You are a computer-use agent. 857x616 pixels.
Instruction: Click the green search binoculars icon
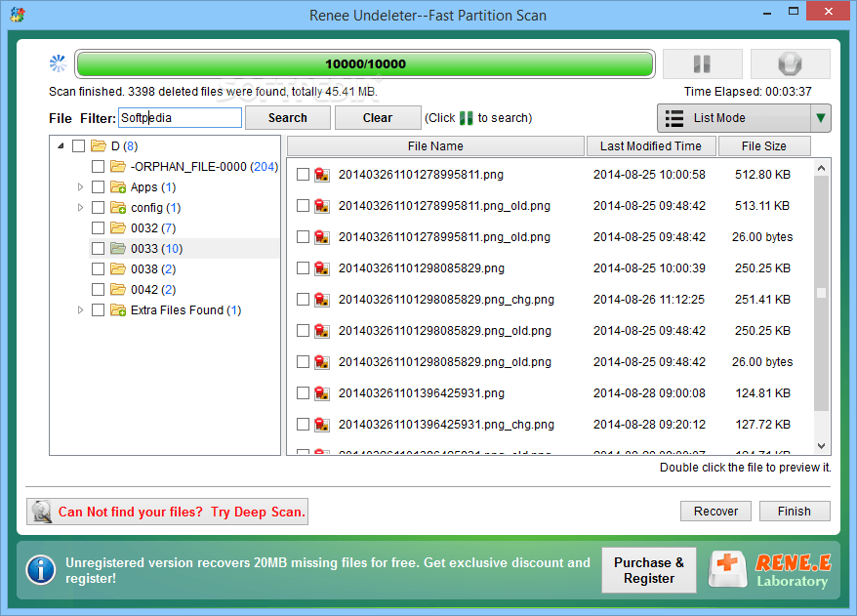(467, 118)
